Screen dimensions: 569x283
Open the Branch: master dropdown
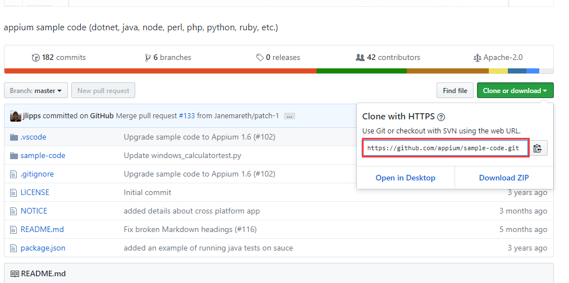(36, 91)
